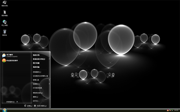The height and width of the screenshot is (112, 180).
Task: Expand the Connect To submenu arrow
Action: (49, 84)
